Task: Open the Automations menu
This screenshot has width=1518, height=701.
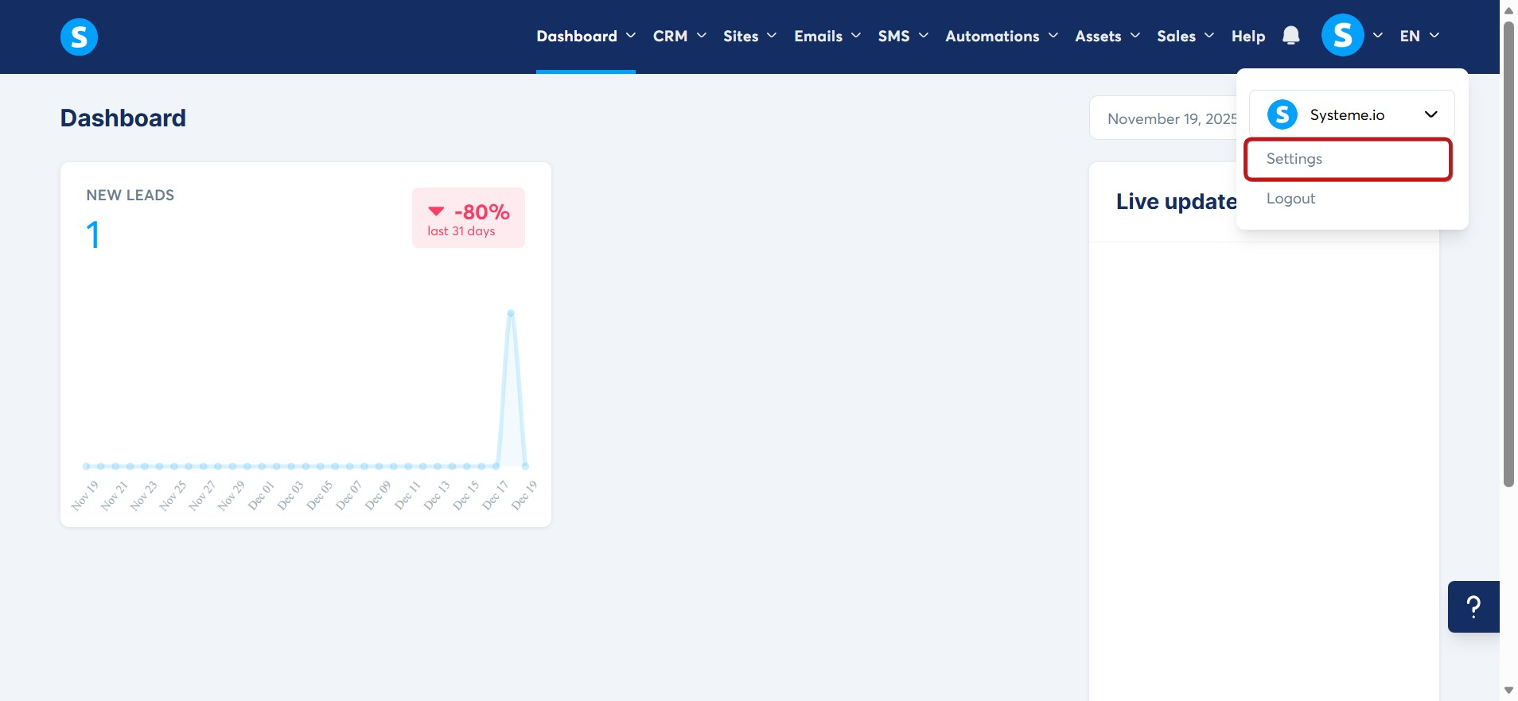Action: 1002,36
